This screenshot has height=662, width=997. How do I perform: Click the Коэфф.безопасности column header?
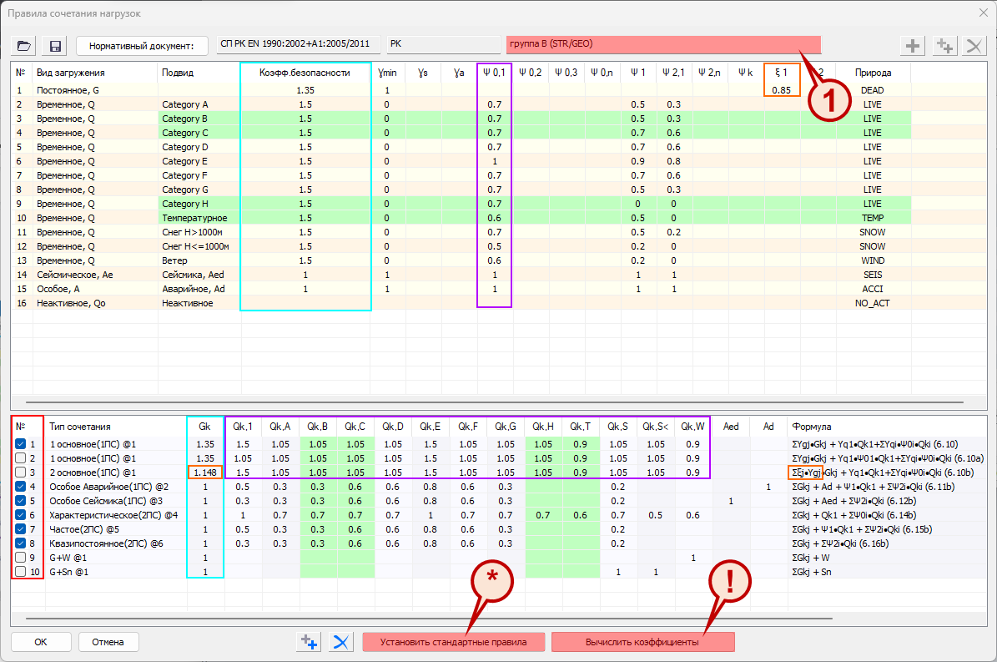(305, 73)
